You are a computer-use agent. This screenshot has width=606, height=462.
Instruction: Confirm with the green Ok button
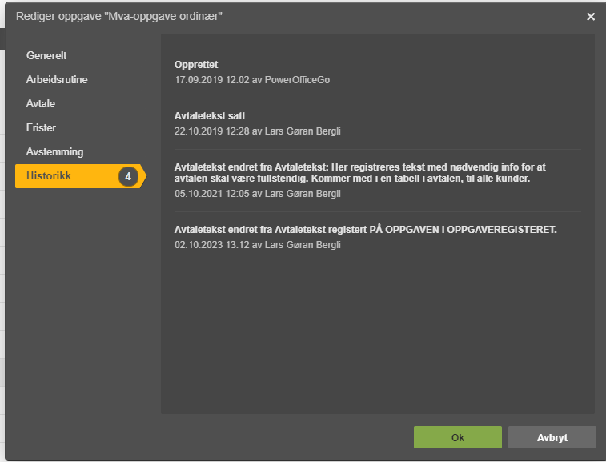coord(458,437)
